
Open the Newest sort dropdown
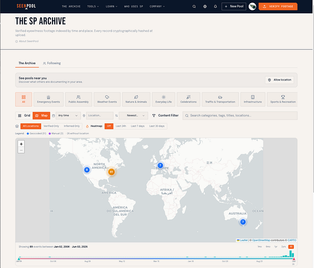[x=133, y=115]
